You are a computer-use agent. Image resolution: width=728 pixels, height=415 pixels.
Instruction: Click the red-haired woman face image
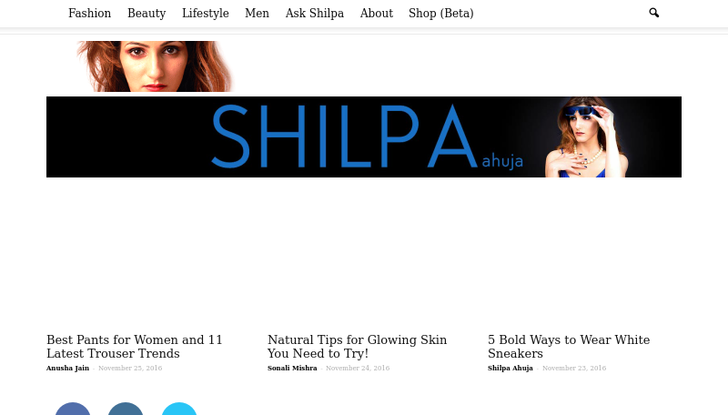coord(156,66)
